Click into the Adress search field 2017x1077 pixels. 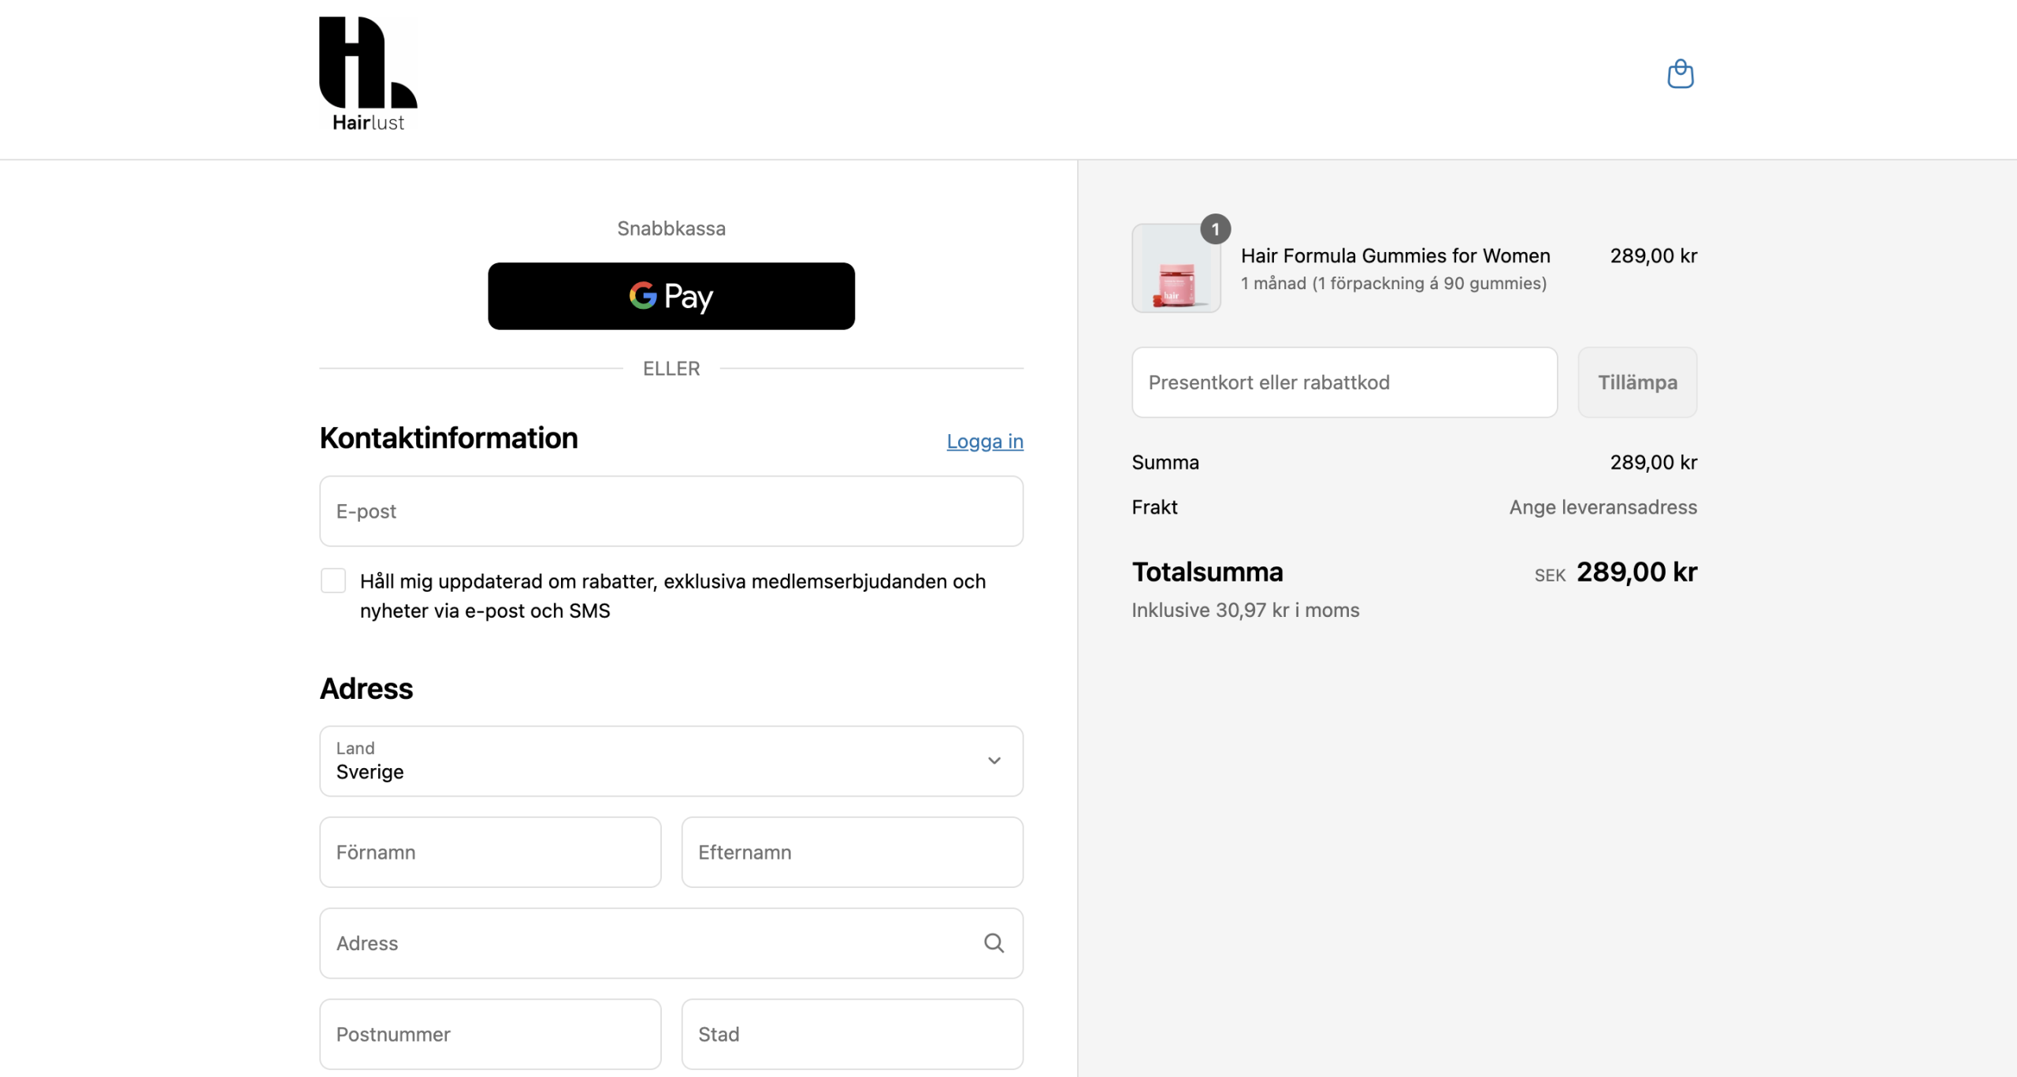click(x=671, y=943)
